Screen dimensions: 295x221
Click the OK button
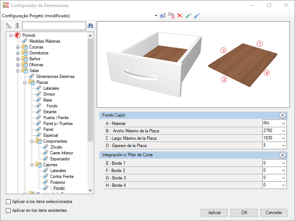click(x=244, y=213)
